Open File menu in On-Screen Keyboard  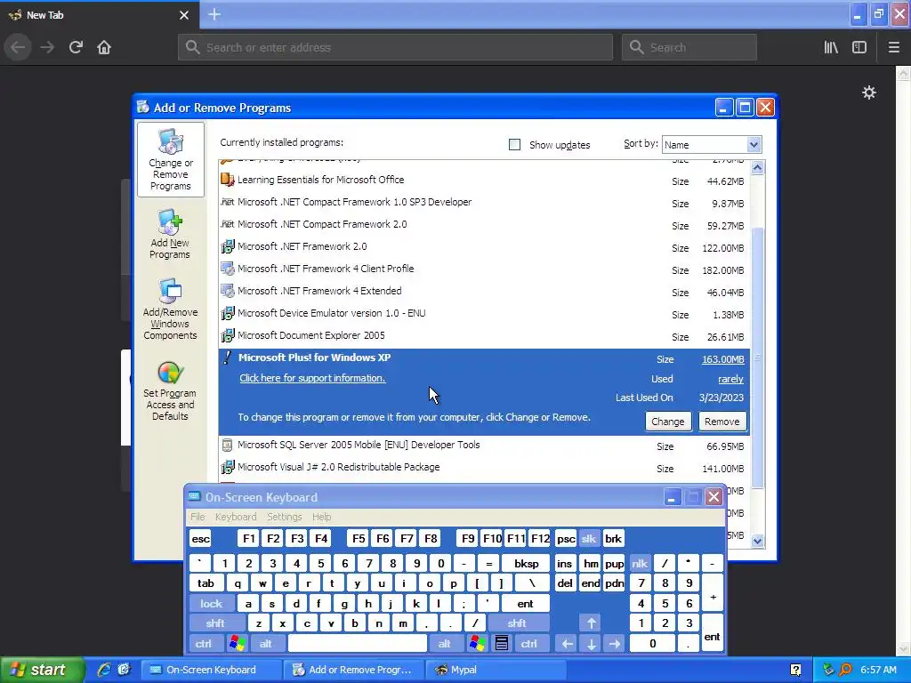tap(198, 517)
